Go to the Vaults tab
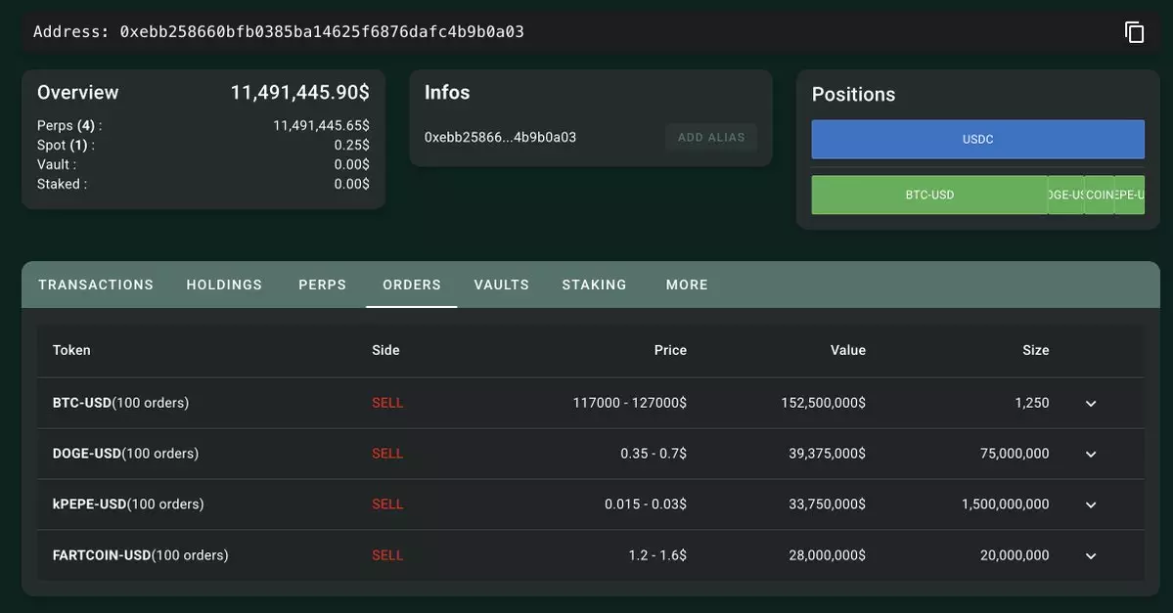The image size is (1173, 613). pos(501,285)
